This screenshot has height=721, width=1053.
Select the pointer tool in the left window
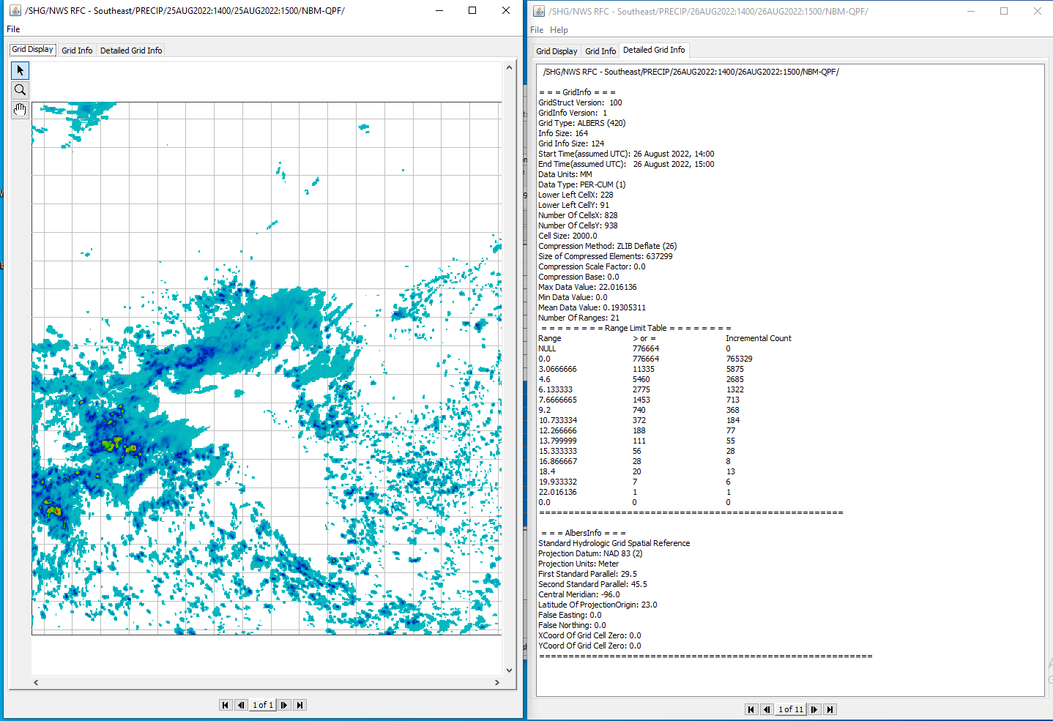(20, 70)
